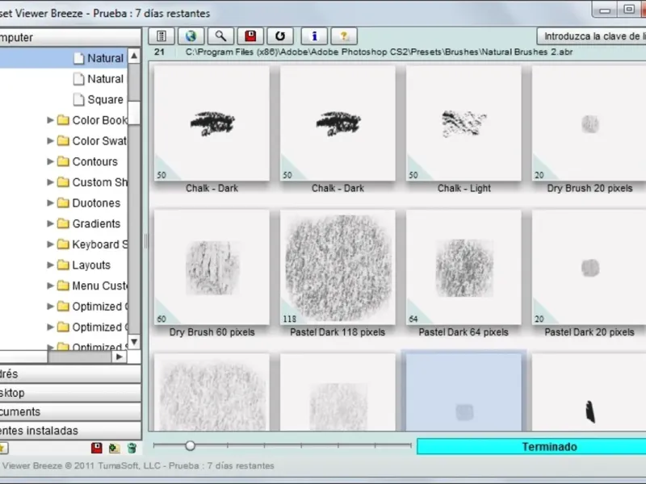Viewport: 646px width, 484px height.
Task: Click the refresh arrow icon
Action: [x=280, y=36]
